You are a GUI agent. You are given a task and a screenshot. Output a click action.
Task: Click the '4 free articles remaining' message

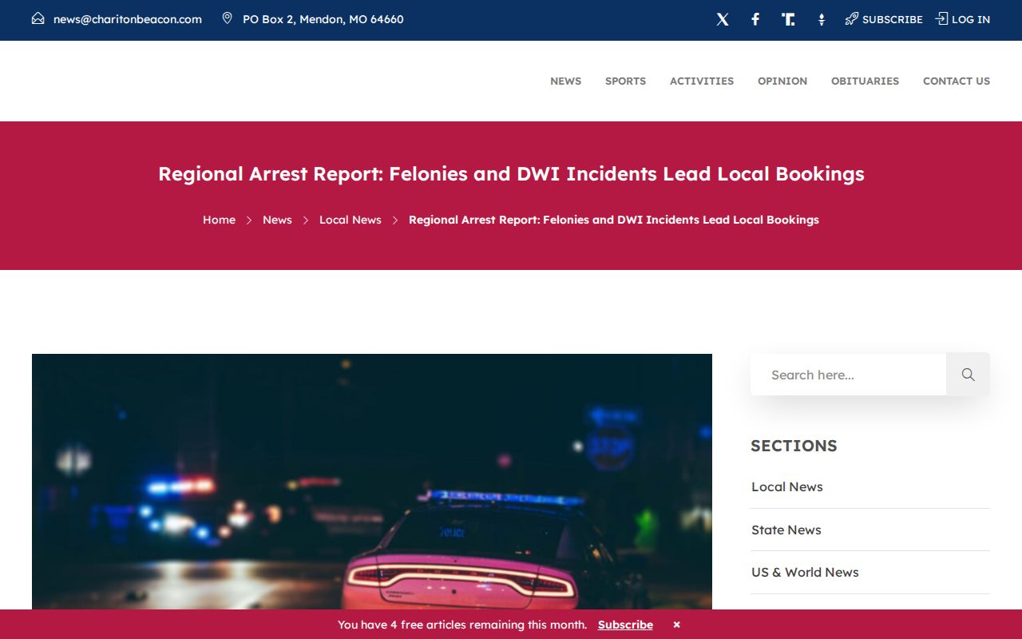tap(462, 625)
